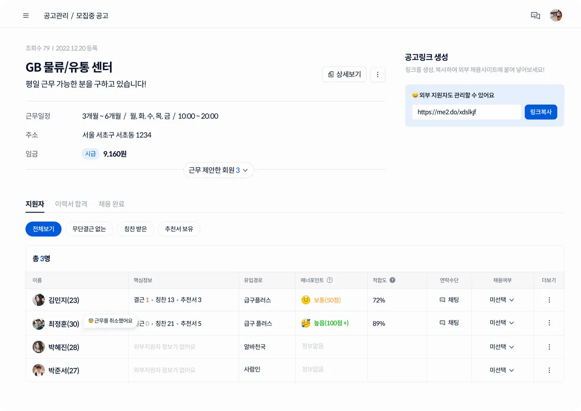The image size is (581, 411).
Task: Click the 링크복사 copy link button
Action: pyautogui.click(x=541, y=112)
